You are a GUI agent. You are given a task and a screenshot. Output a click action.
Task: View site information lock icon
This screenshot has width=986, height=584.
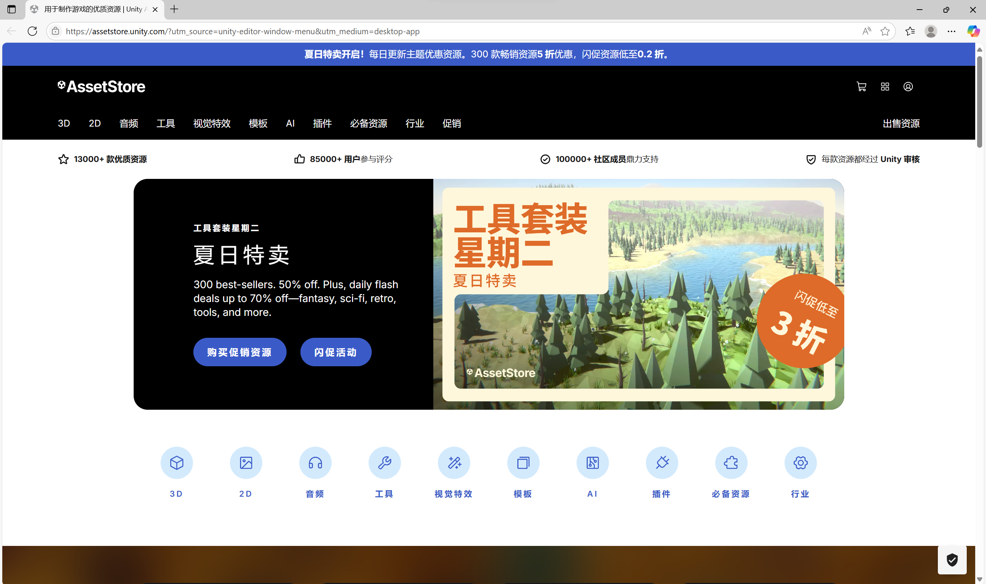(x=55, y=31)
